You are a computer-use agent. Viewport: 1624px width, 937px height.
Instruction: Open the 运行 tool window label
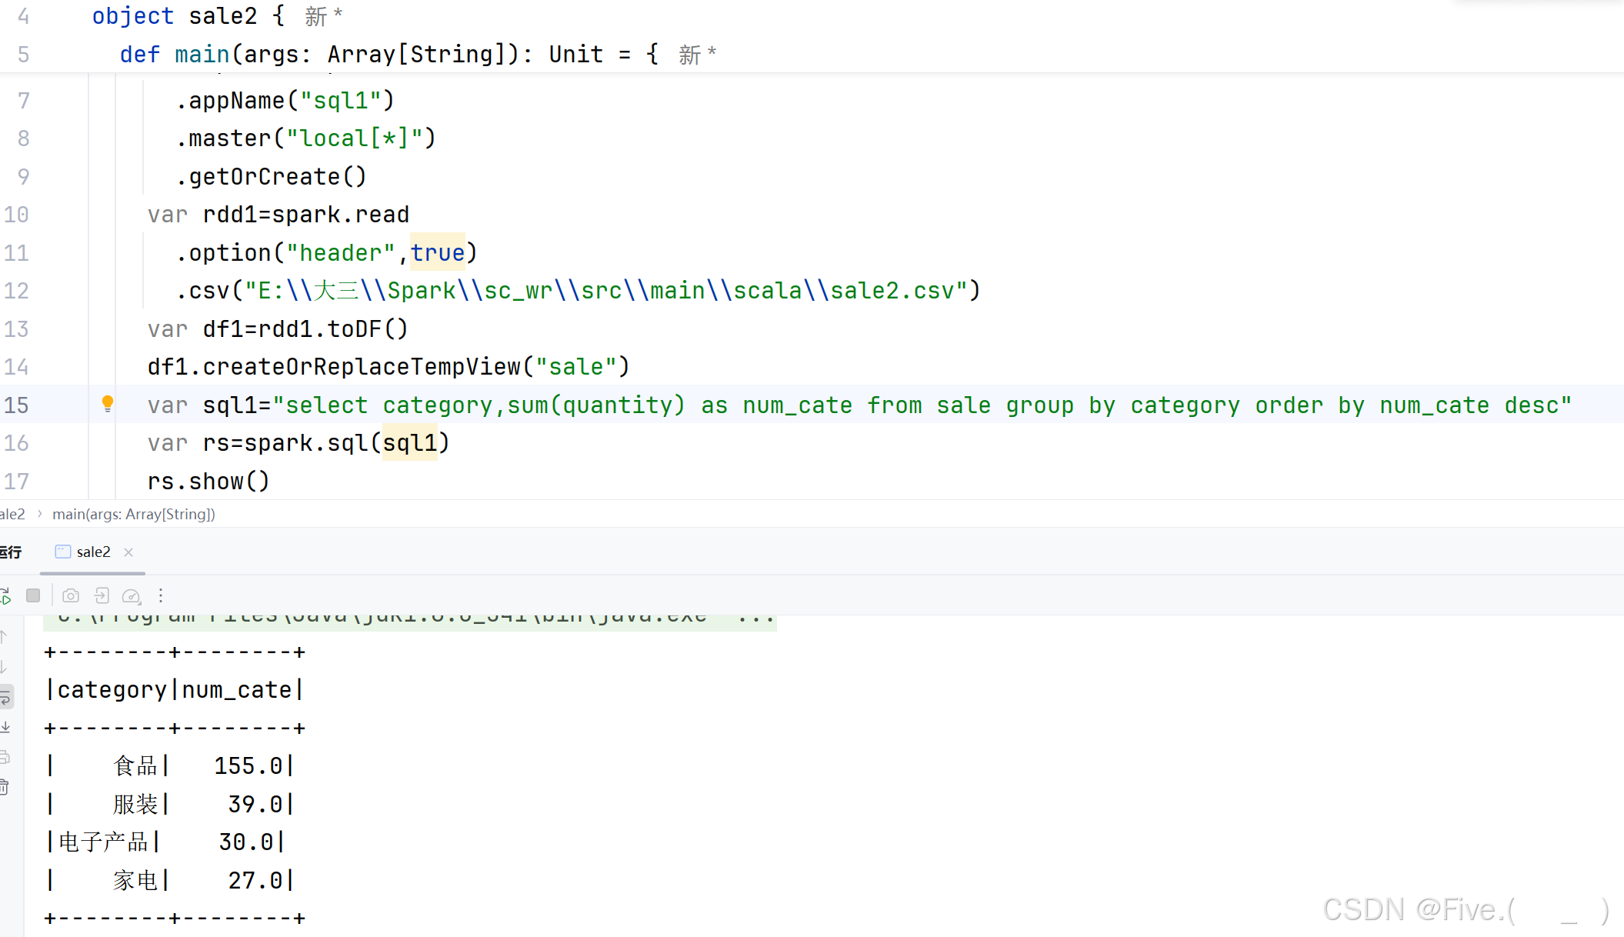point(11,552)
